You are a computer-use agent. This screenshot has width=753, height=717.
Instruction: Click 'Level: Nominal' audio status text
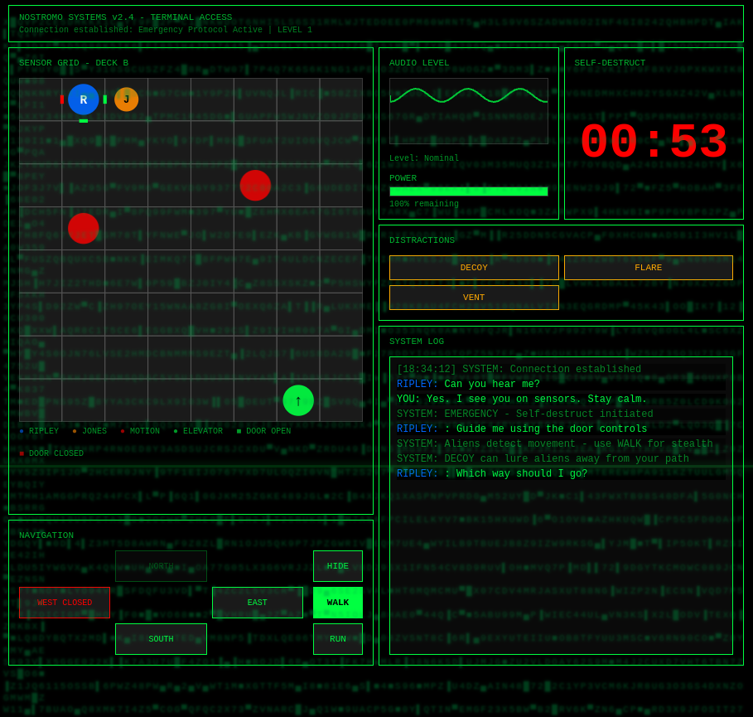[424, 158]
